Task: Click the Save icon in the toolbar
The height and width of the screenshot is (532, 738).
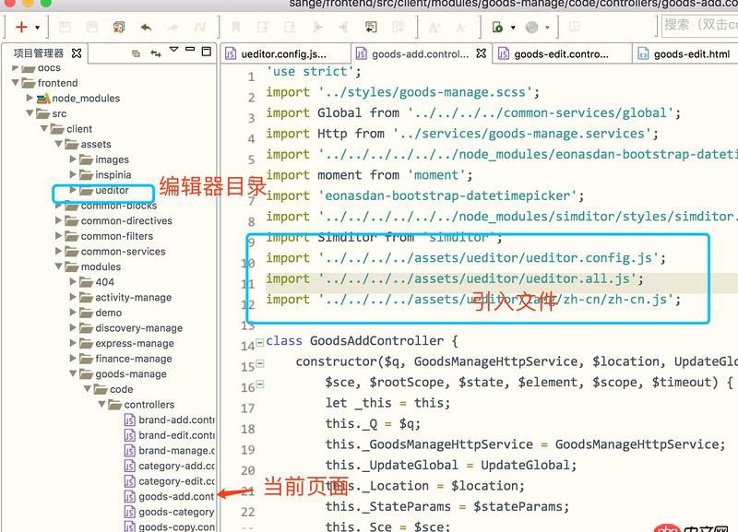Action: 64,29
